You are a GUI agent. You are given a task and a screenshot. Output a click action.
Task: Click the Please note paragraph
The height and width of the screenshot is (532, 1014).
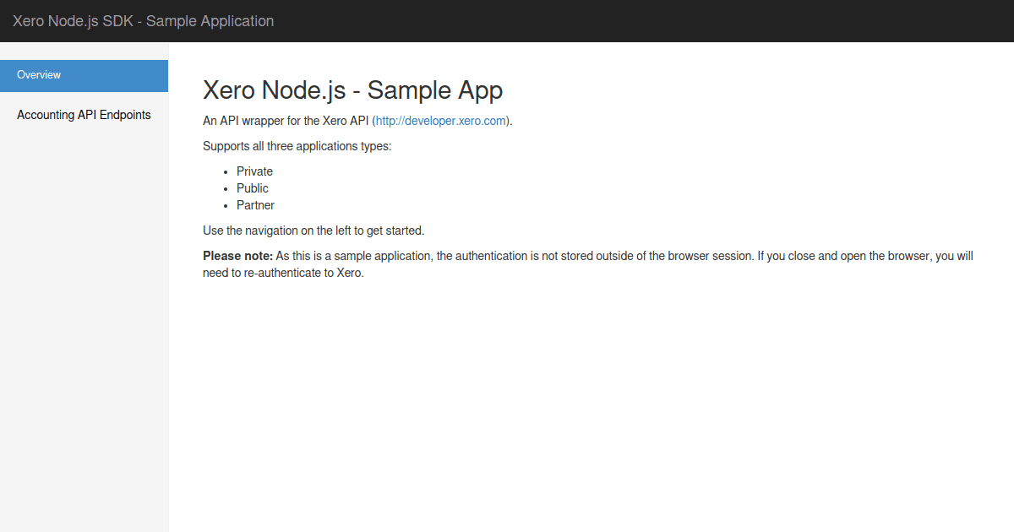coord(586,263)
